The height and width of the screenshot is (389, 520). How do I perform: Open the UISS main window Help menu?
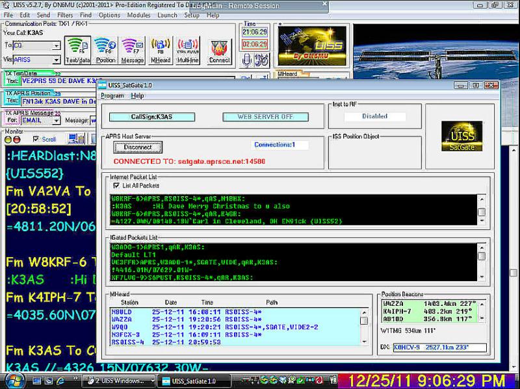coord(213,15)
